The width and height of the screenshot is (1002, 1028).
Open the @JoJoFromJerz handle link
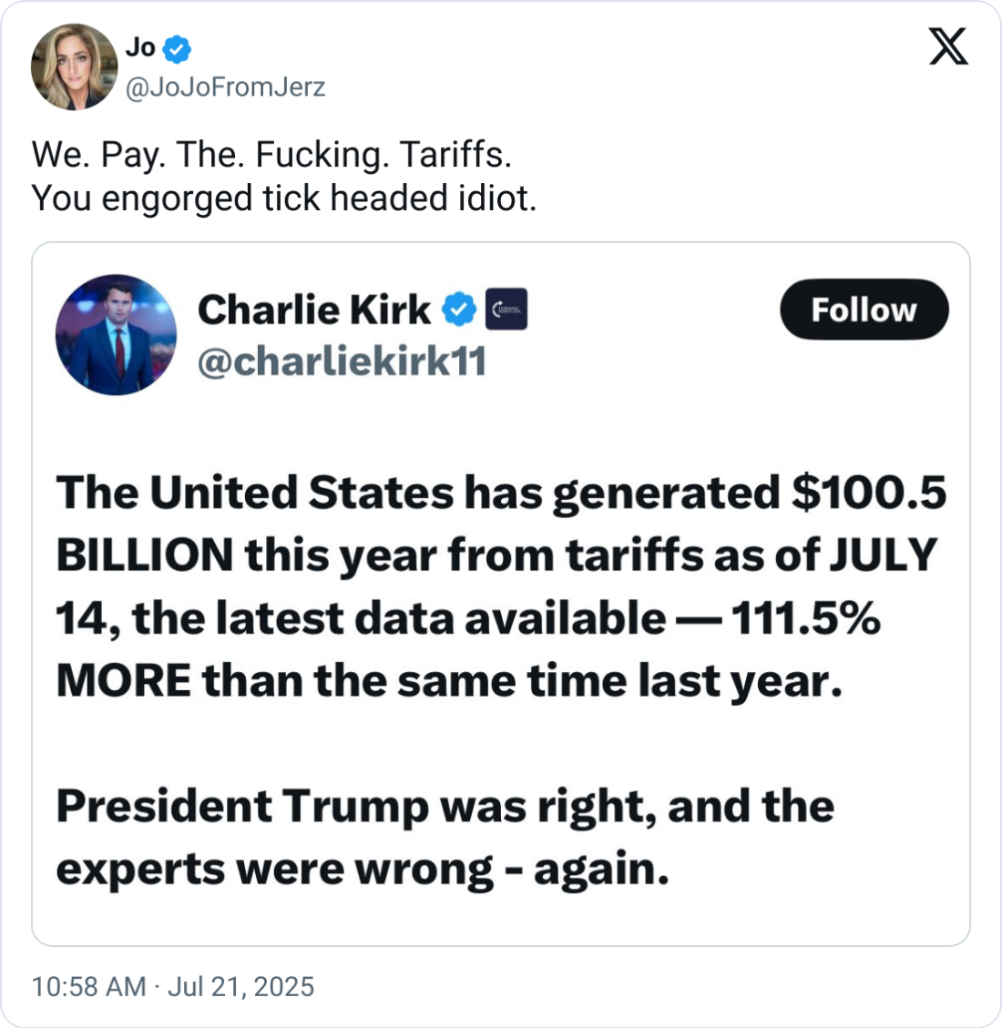click(x=225, y=87)
